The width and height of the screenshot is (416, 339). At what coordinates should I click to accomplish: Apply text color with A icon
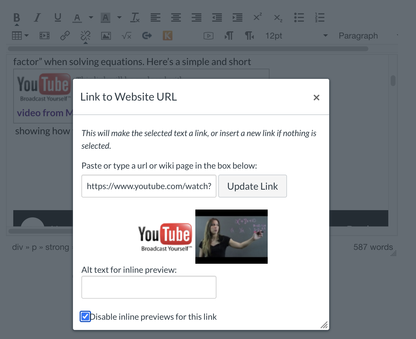coord(77,18)
